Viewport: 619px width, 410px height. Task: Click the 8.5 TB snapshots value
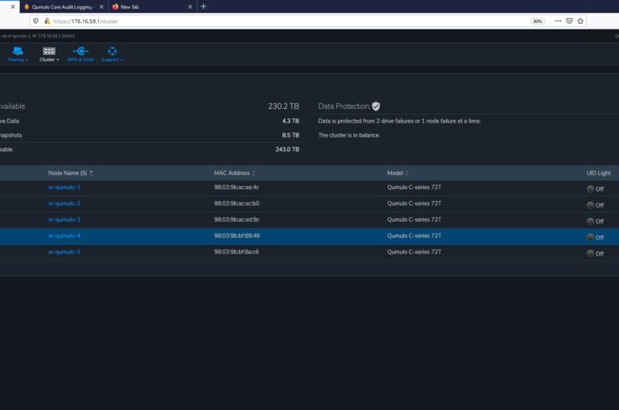click(x=290, y=135)
